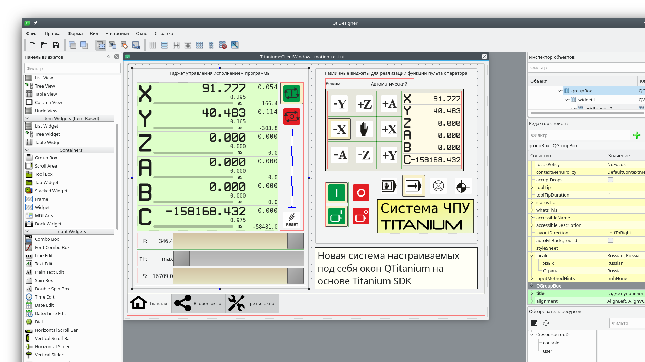Open a form file from toolbar

44,45
